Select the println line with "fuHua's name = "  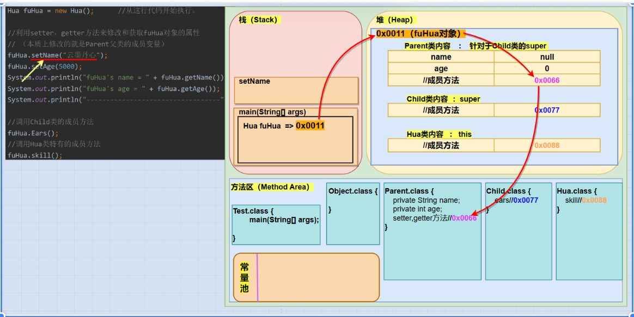pyautogui.click(x=115, y=78)
